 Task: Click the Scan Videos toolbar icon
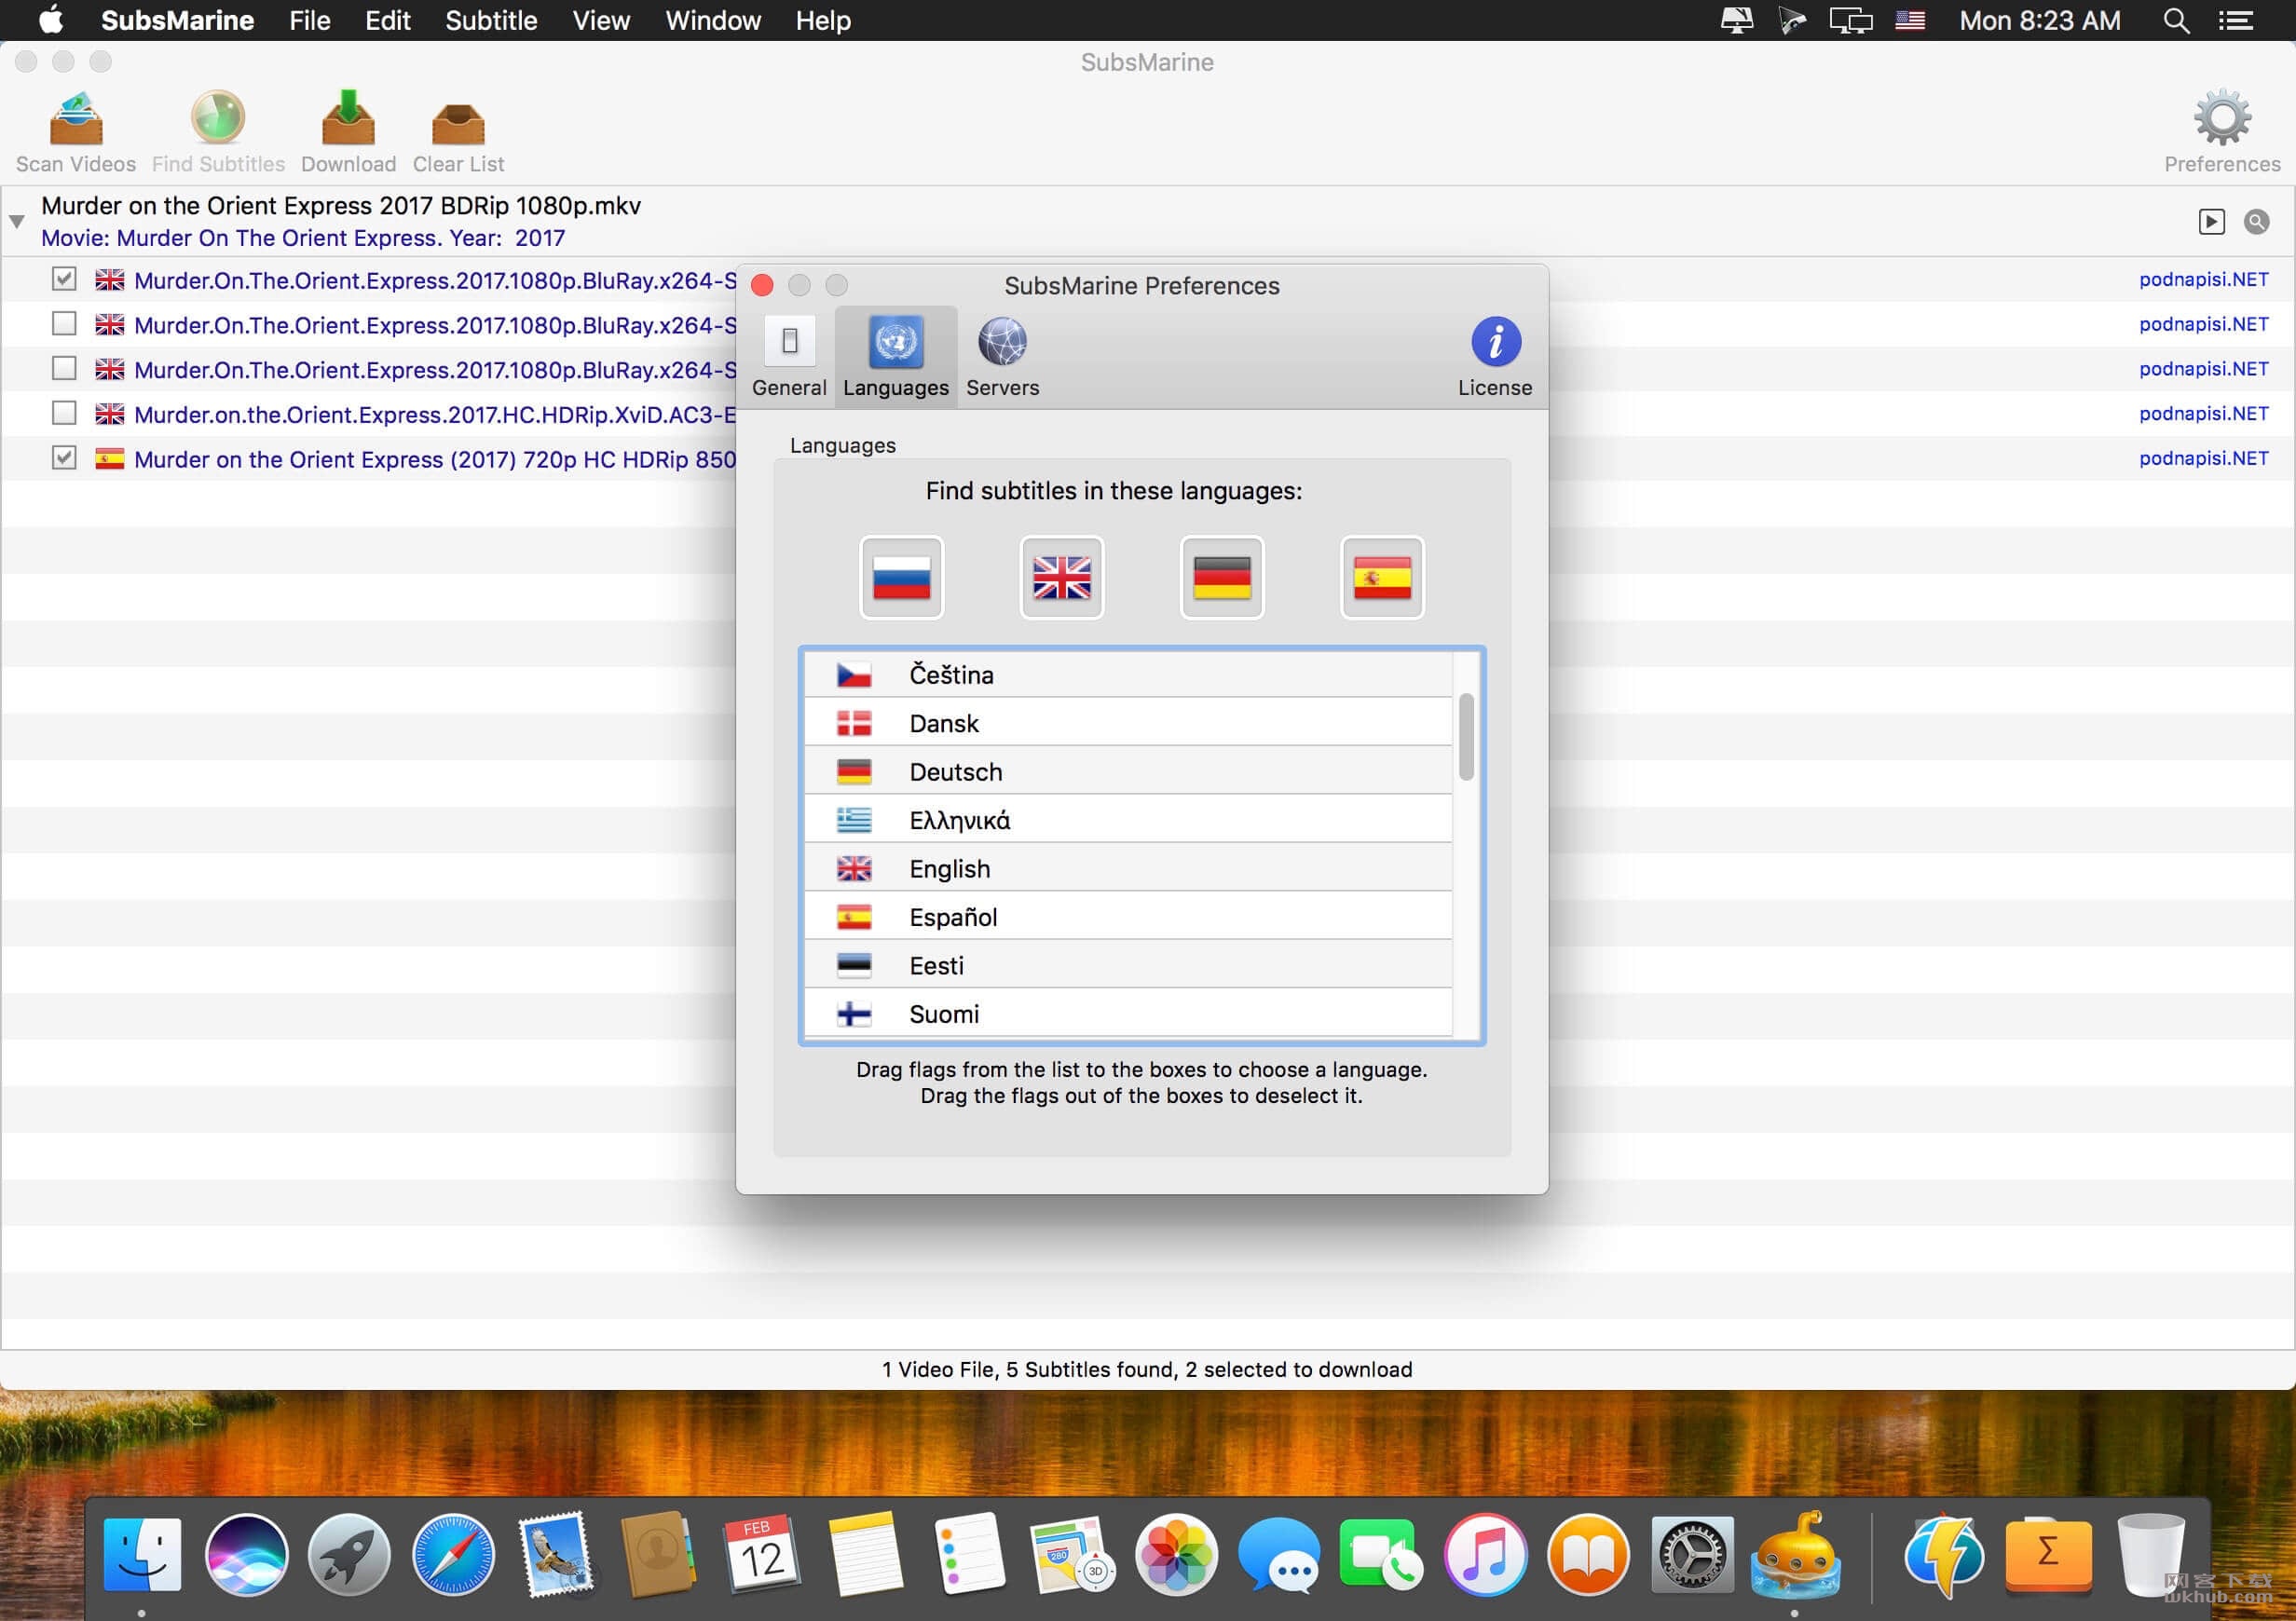coord(76,119)
